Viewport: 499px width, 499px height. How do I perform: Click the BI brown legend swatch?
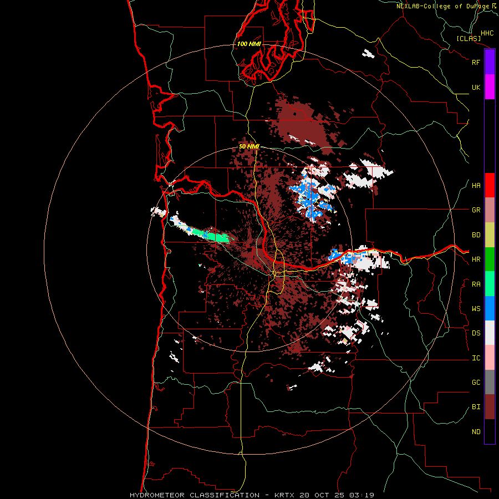point(490,407)
